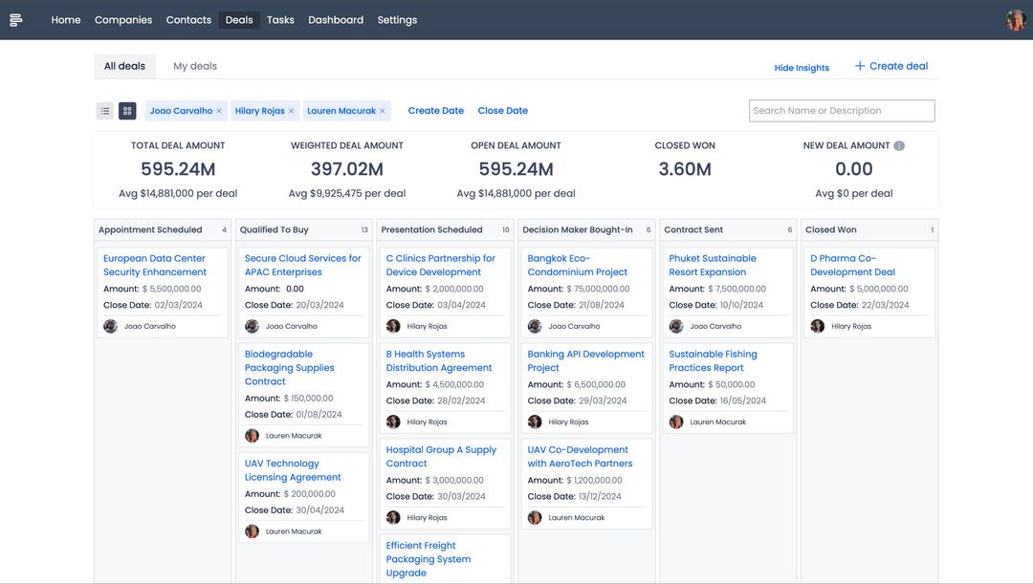Click Hilary Rojas avatar on C Clinics Partnership card
Image resolution: width=1033 pixels, height=584 pixels.
tap(393, 326)
